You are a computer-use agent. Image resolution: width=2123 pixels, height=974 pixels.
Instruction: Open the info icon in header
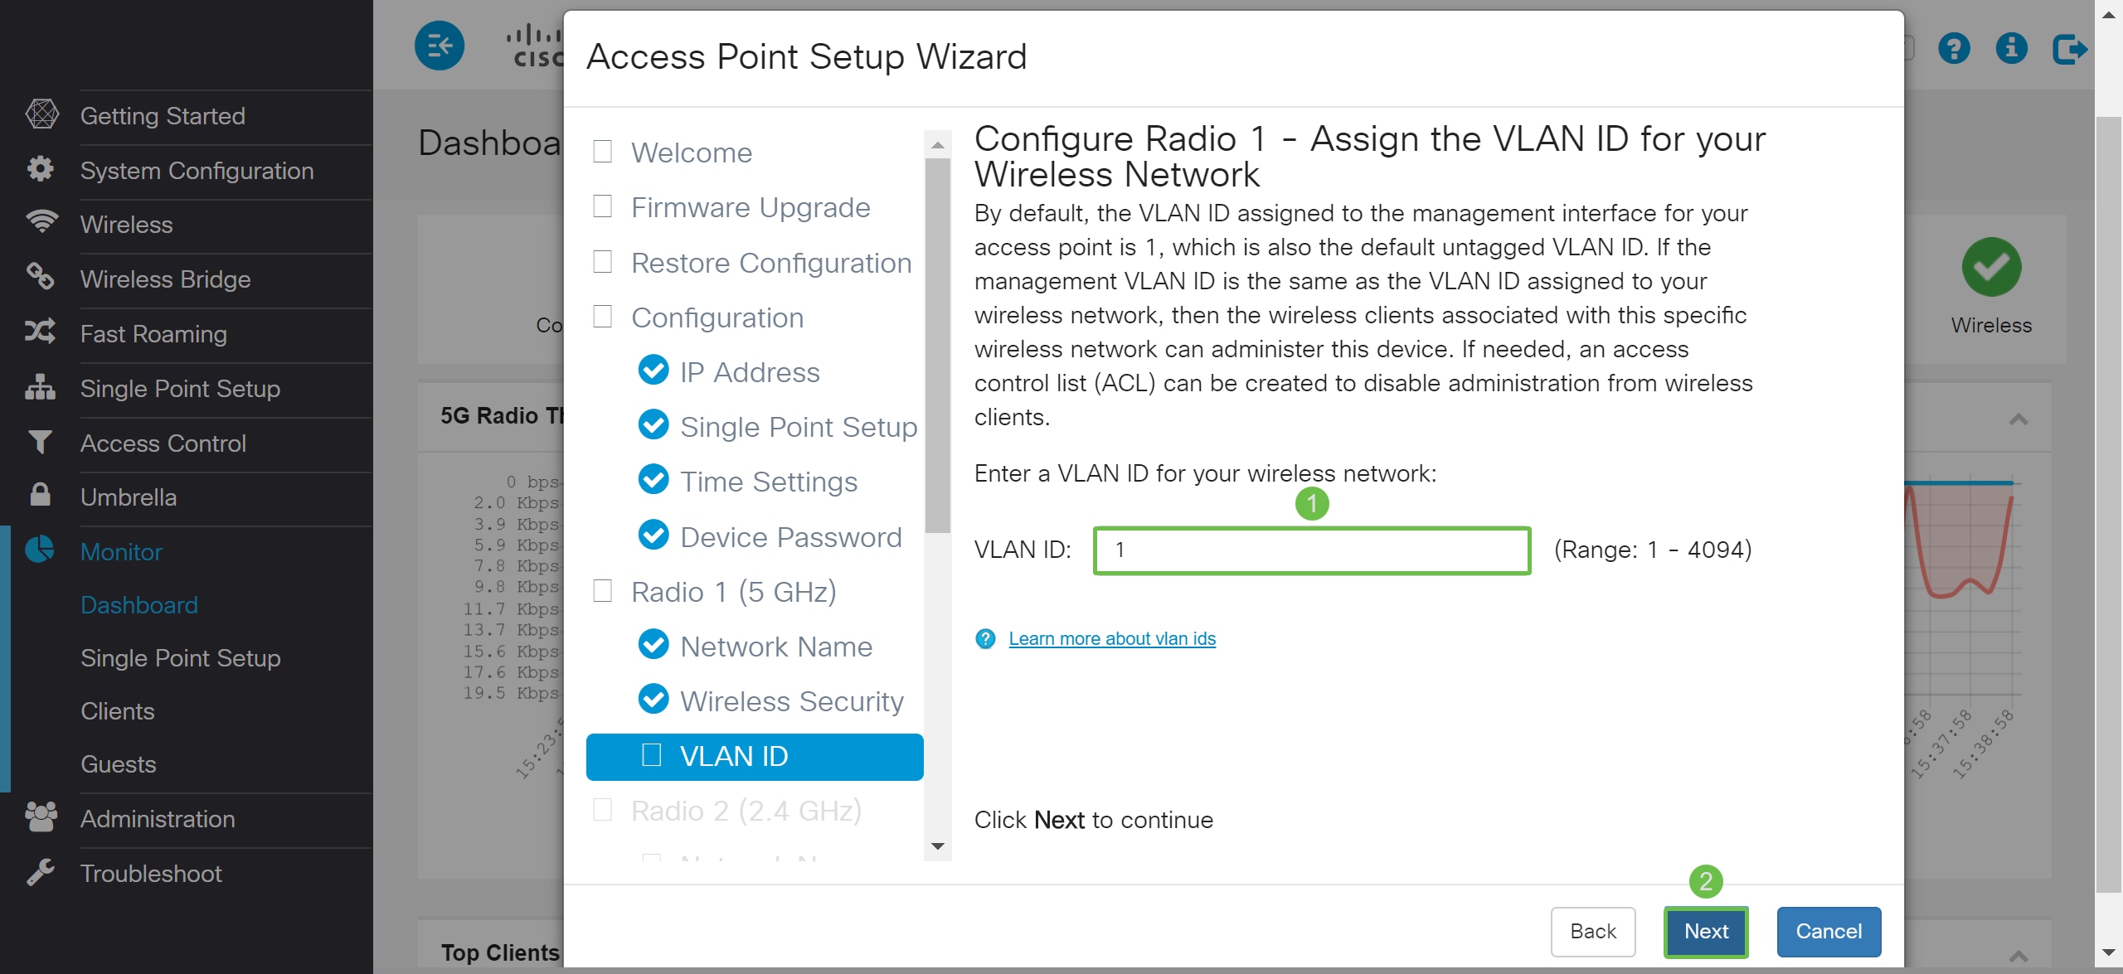click(x=2011, y=48)
